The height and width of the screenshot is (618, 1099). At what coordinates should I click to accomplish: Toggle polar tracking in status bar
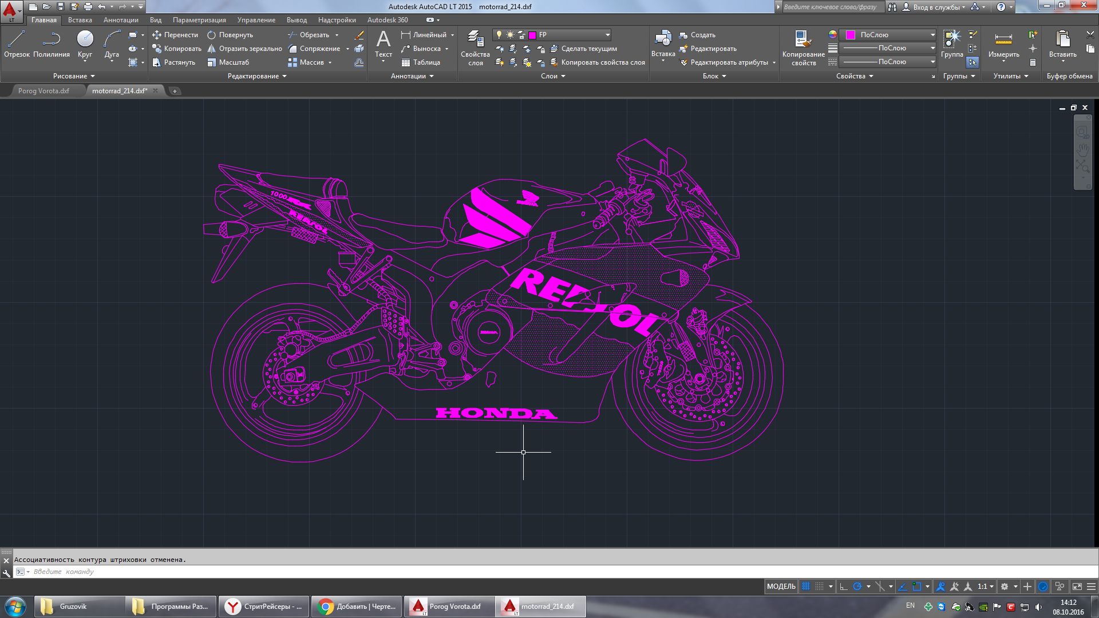click(857, 587)
